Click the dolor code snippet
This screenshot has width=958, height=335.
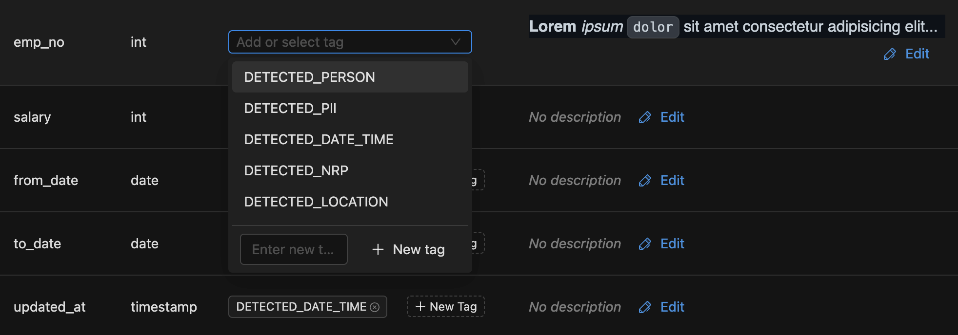pyautogui.click(x=653, y=27)
